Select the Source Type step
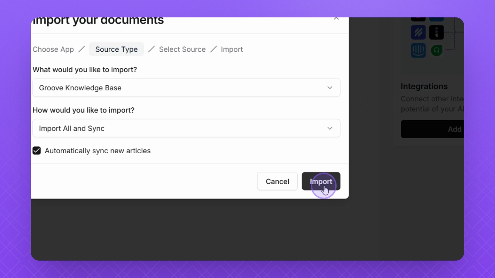The image size is (495, 278). [x=116, y=49]
